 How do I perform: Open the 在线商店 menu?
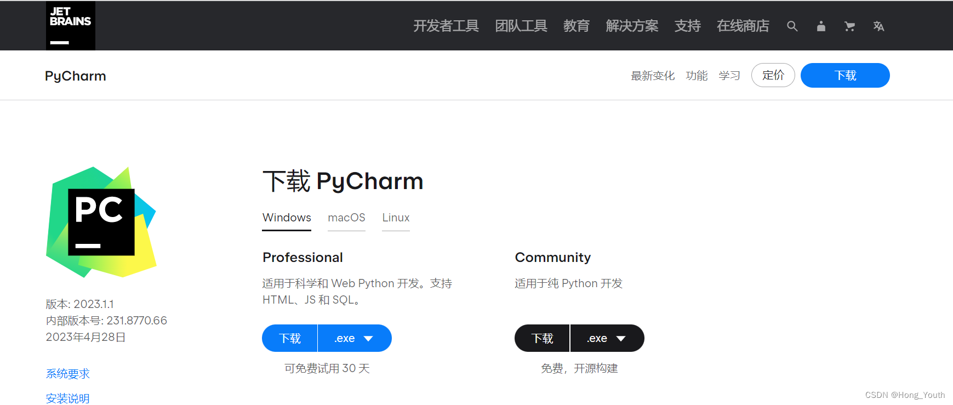pyautogui.click(x=743, y=26)
